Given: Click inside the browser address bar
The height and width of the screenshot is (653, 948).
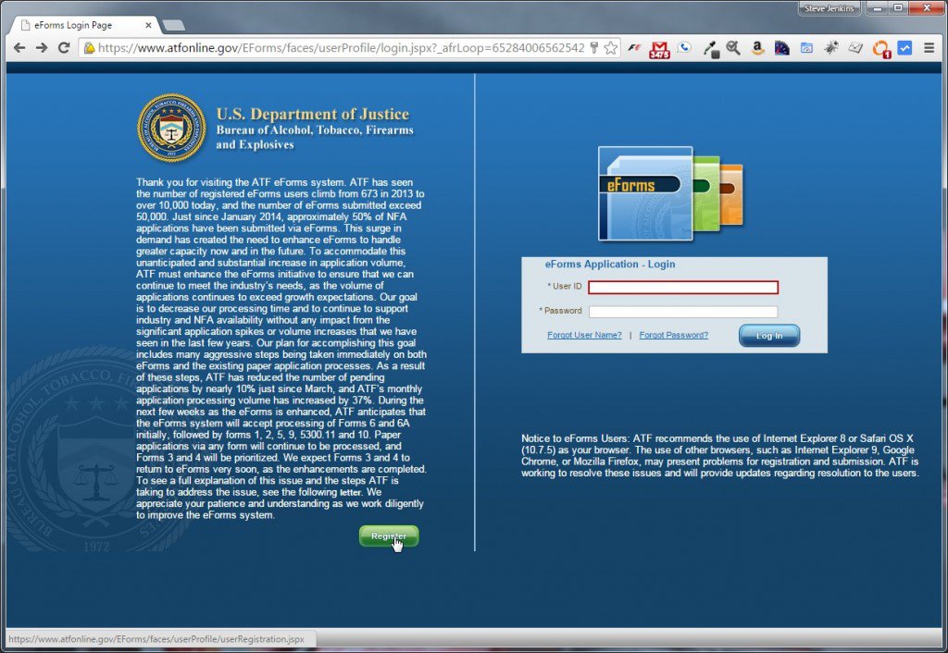Looking at the screenshot, I should click(324, 47).
